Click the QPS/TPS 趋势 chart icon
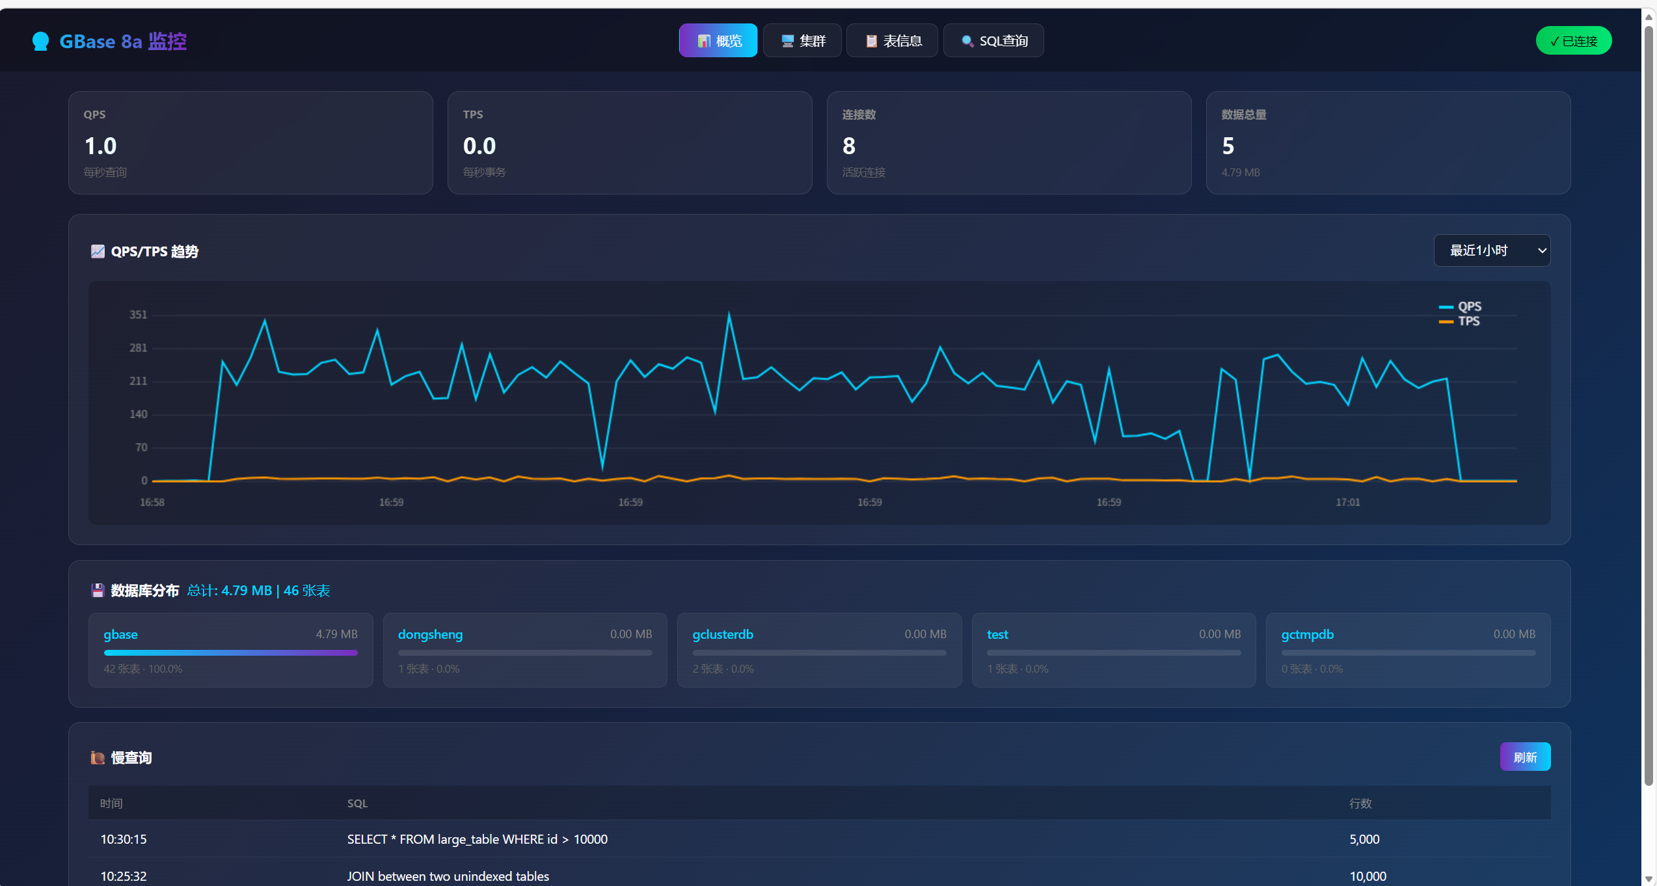 [98, 251]
